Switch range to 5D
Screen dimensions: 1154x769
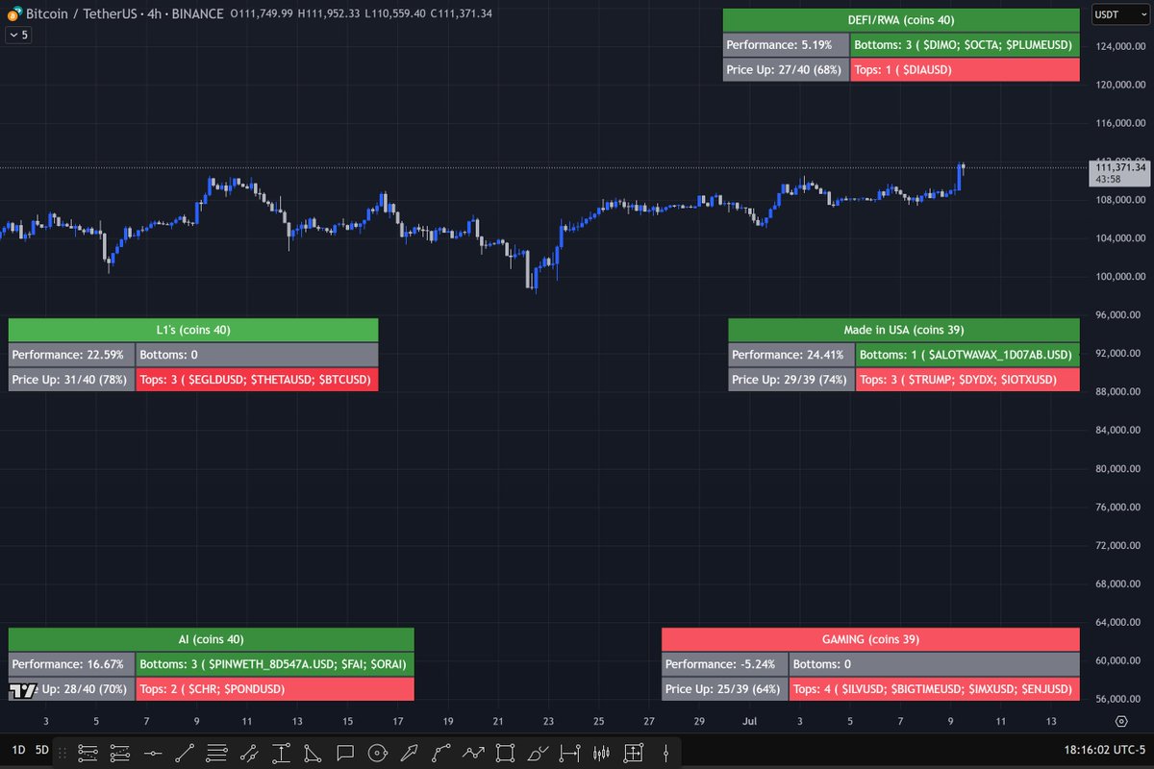pyautogui.click(x=41, y=750)
